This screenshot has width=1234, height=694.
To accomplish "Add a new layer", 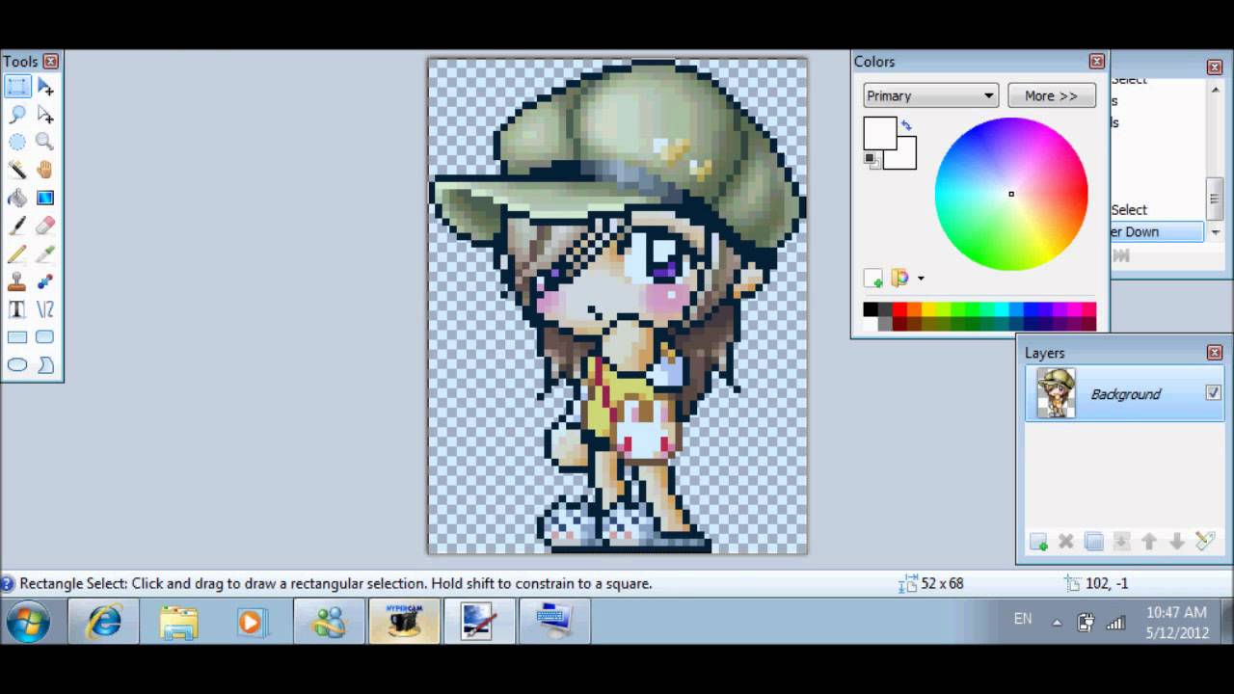I will coord(1038,542).
